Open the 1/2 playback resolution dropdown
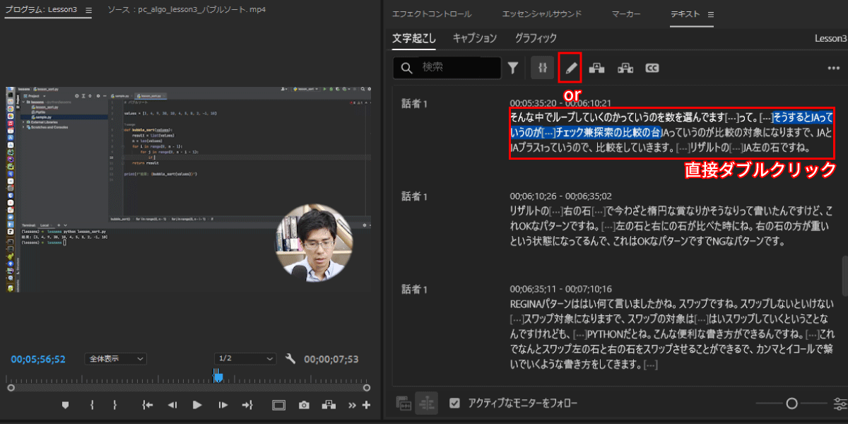This screenshot has width=848, height=424. click(245, 359)
